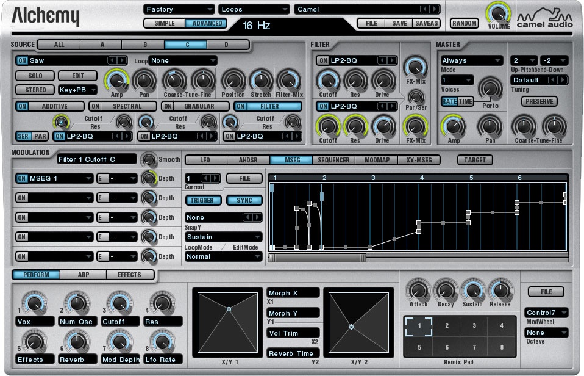Image resolution: width=584 pixels, height=376 pixels.
Task: Select Remix Pad cell 8
Action: pyautogui.click(x=502, y=347)
